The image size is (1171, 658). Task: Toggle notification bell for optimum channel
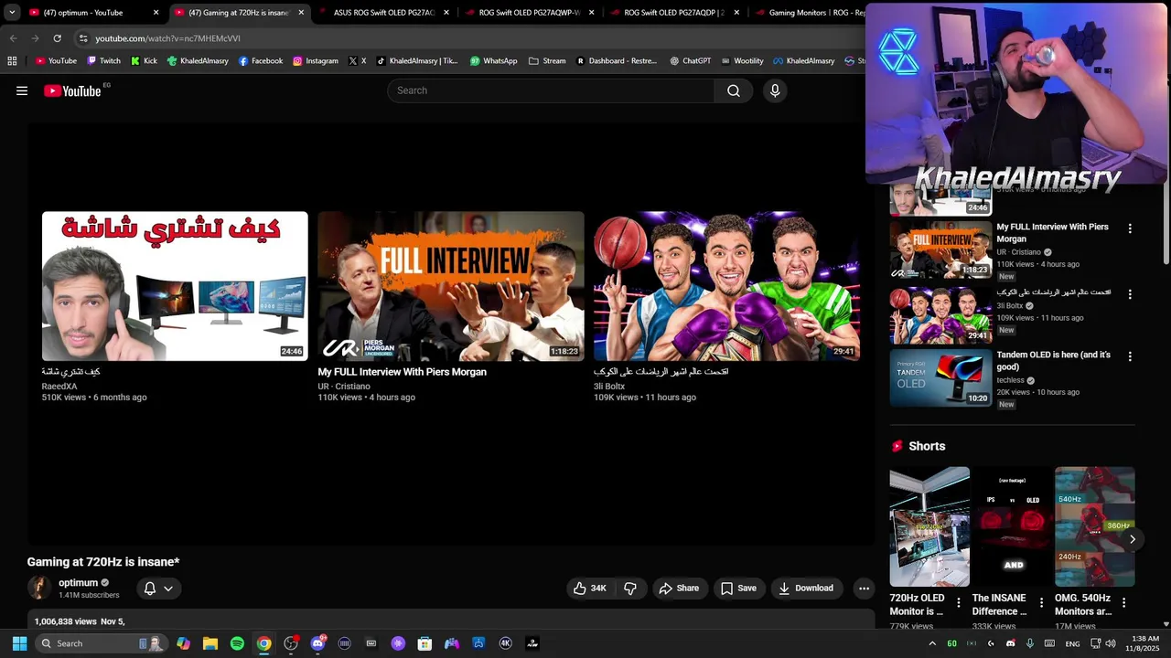(150, 589)
